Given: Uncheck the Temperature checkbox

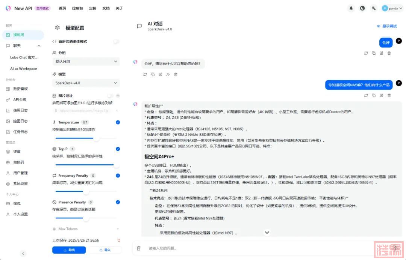Looking at the screenshot, I should coord(118,122).
